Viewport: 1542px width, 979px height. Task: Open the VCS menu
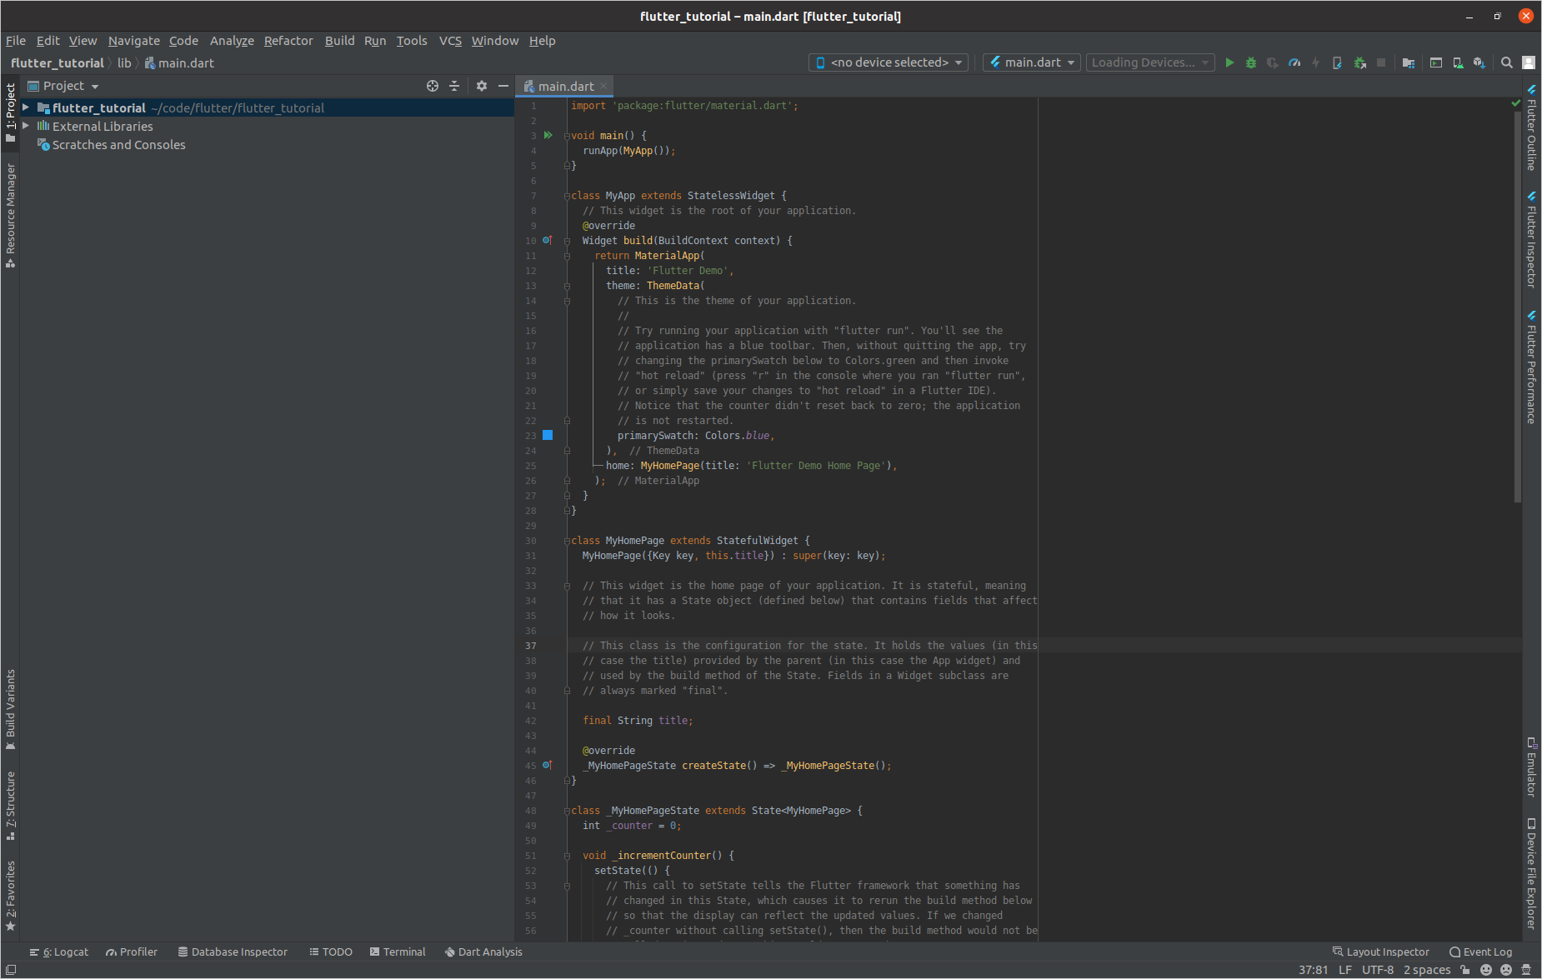pos(450,41)
